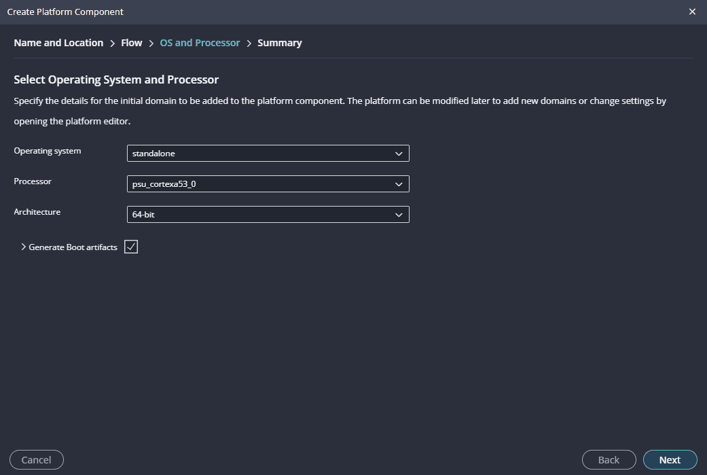707x475 pixels.
Task: Click the Architecture dropdown arrow icon
Action: [399, 215]
